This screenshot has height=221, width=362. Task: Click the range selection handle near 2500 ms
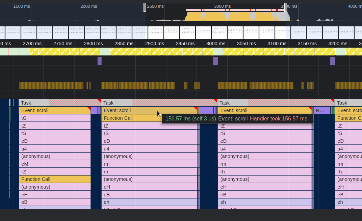coord(145,7)
